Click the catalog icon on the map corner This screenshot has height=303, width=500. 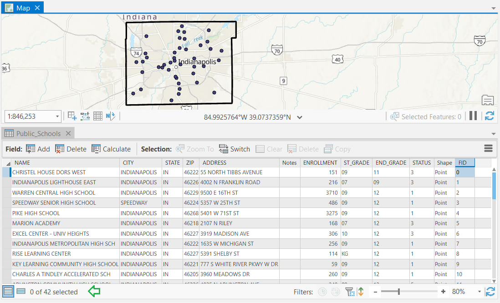(x=488, y=100)
